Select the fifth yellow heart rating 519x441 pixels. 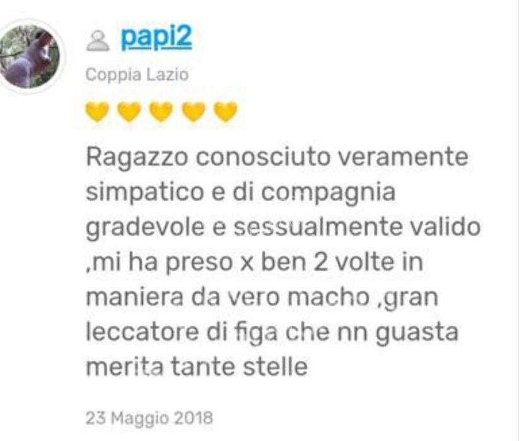tap(225, 112)
